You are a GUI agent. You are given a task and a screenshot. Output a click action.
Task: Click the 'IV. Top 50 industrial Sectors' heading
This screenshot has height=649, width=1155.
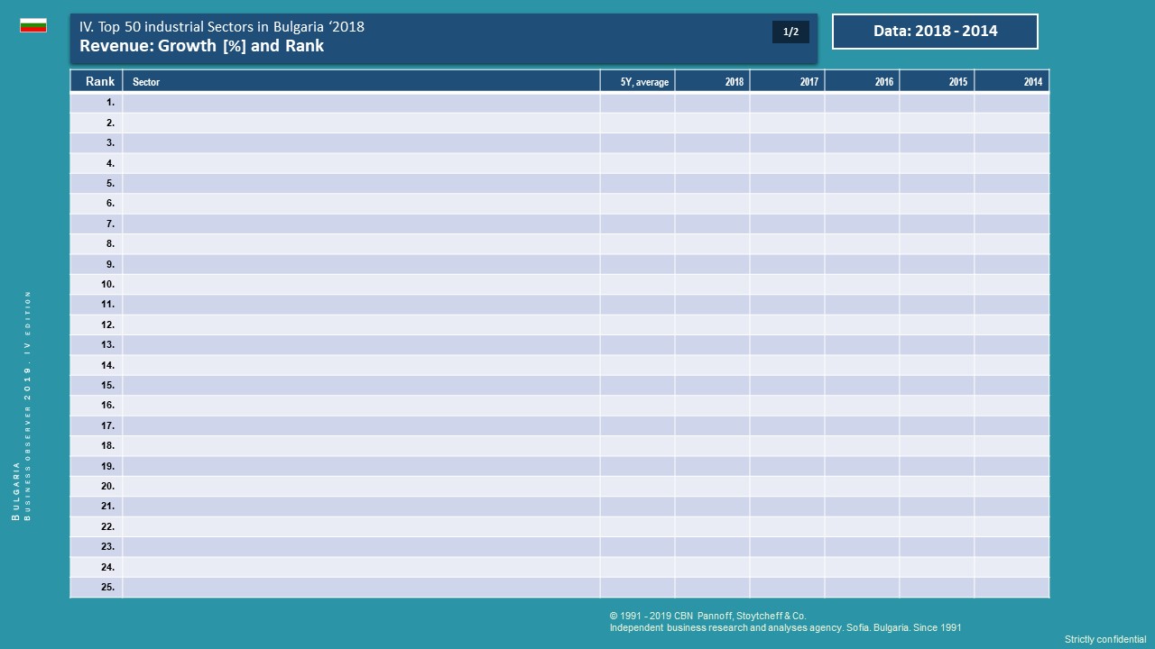222,26
